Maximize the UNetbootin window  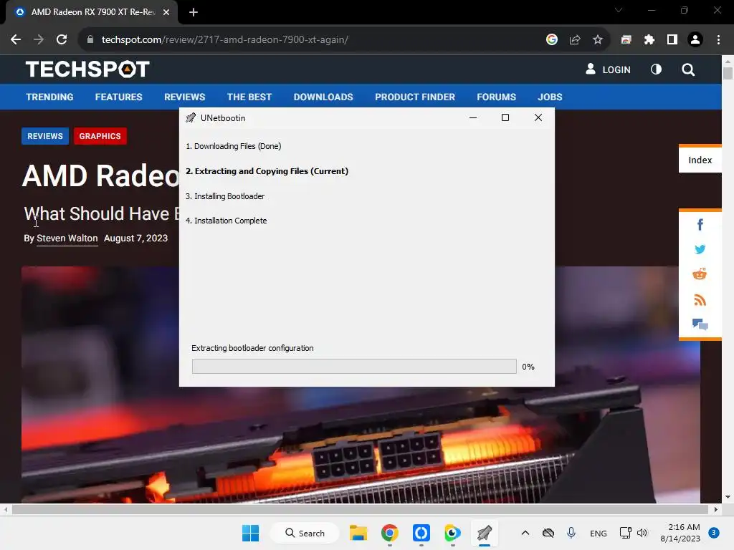505,118
